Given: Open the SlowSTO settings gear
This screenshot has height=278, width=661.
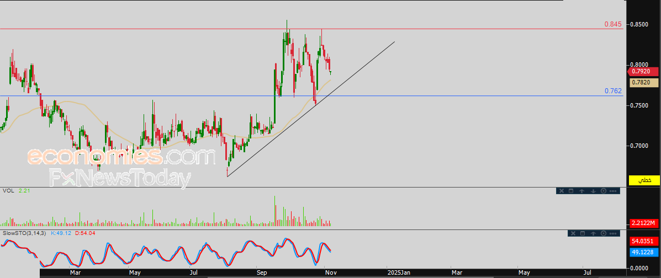Looking at the screenshot, I should click(x=603, y=234).
